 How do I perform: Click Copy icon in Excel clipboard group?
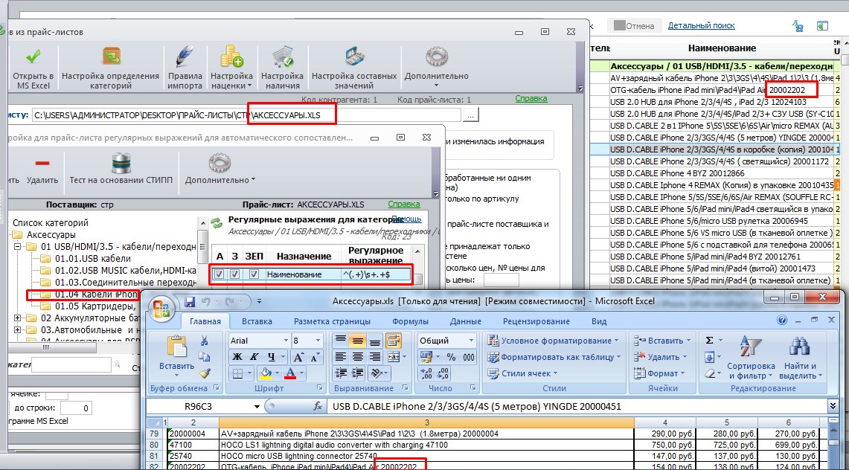coord(204,356)
